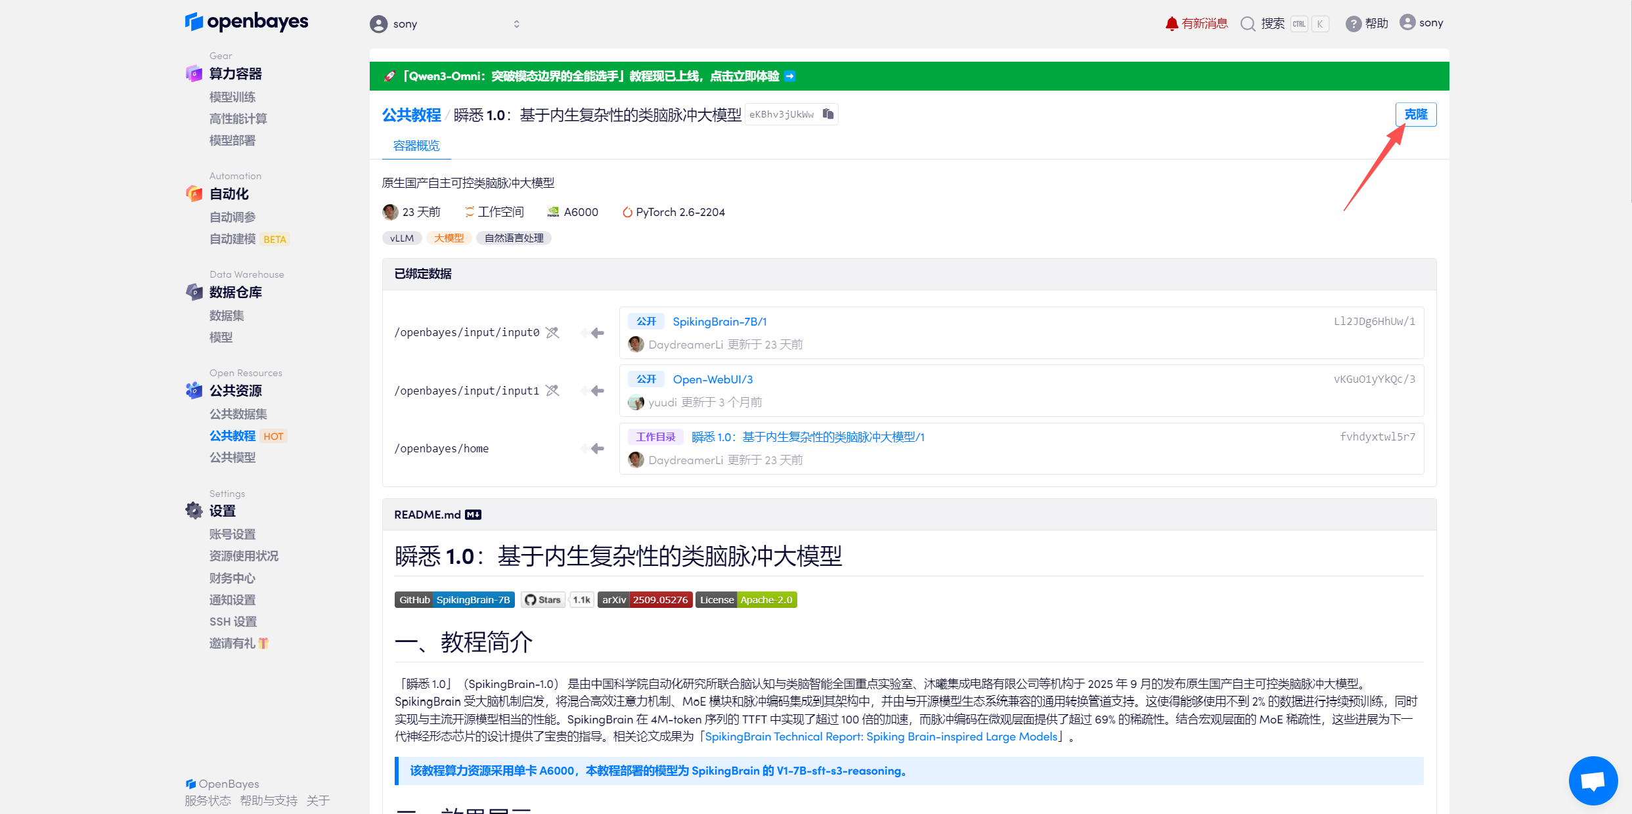
Task: Select the 容器概览 tab
Action: (x=416, y=146)
